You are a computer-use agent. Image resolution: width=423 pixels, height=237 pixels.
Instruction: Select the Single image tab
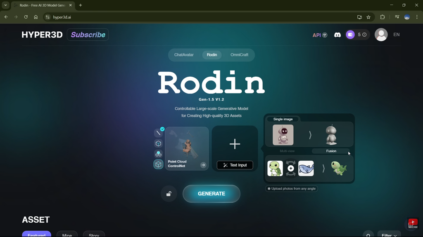[283, 119]
